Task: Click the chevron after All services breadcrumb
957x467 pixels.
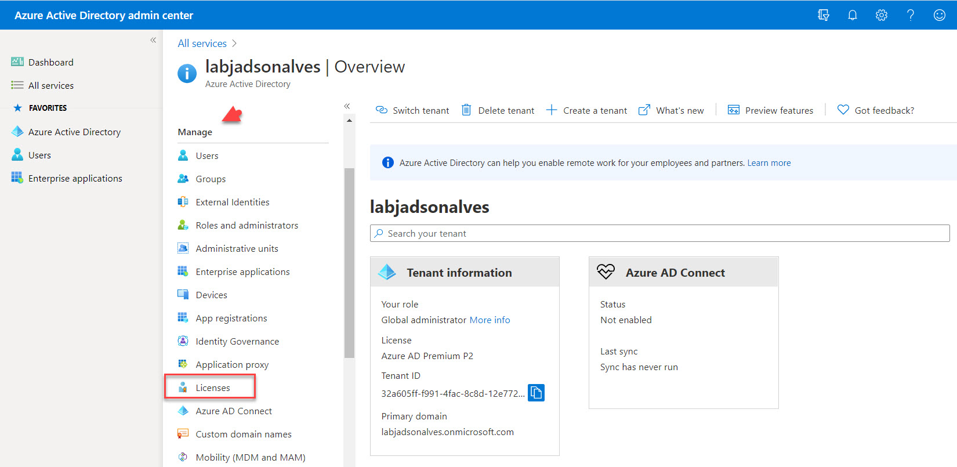Action: (x=234, y=44)
